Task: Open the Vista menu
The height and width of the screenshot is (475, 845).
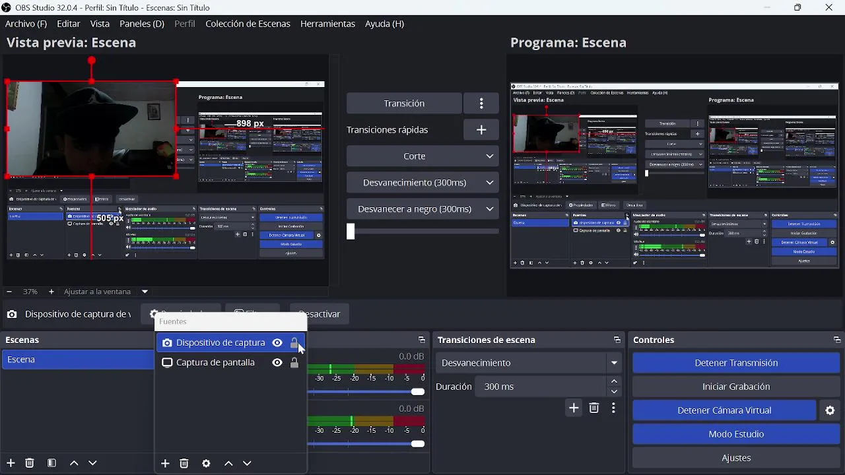Action: (x=100, y=24)
